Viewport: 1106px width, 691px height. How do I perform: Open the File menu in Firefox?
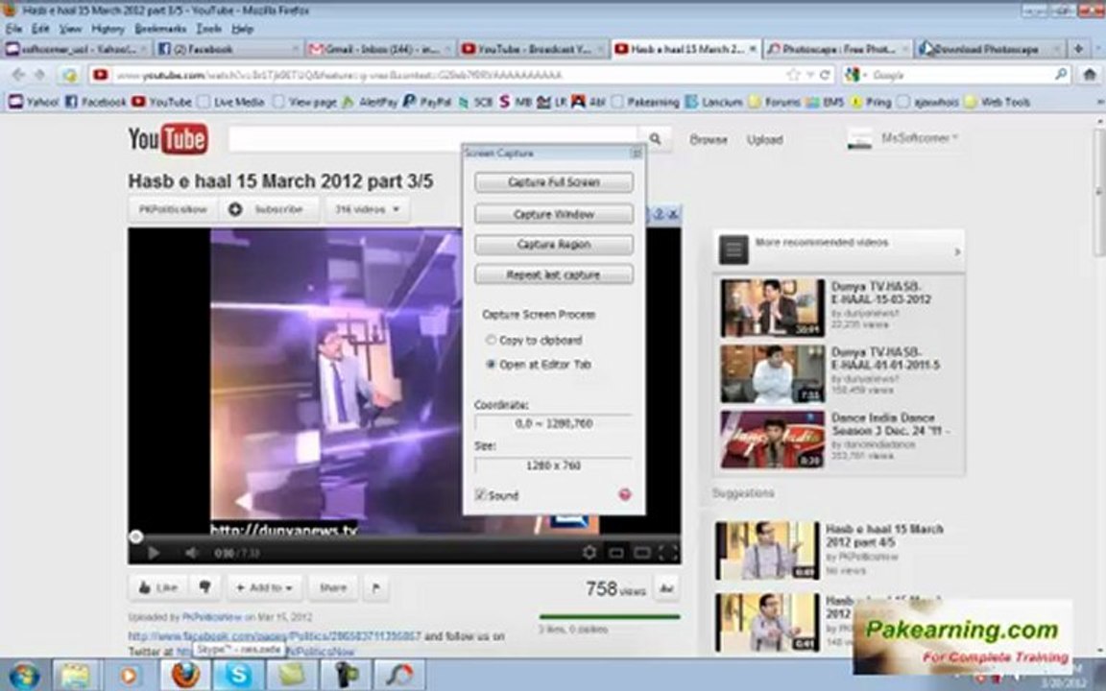[x=14, y=29]
